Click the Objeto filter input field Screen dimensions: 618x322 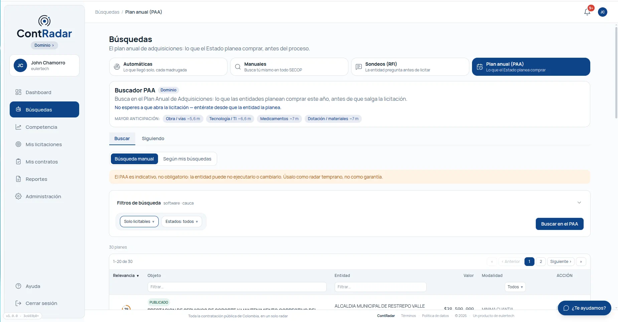point(237,287)
